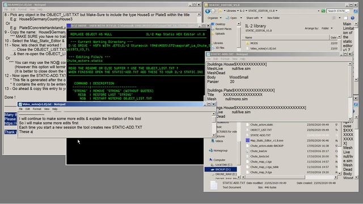Open views dropdown arrow in Explorer toolbar

pos(339,18)
